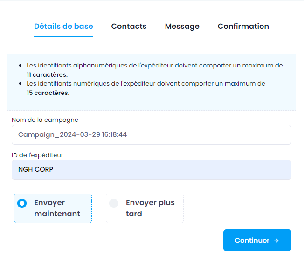Click the bold "15 caractères" text

(x=48, y=93)
